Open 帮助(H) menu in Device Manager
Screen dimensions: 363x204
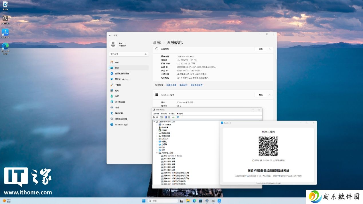[x=179, y=113]
